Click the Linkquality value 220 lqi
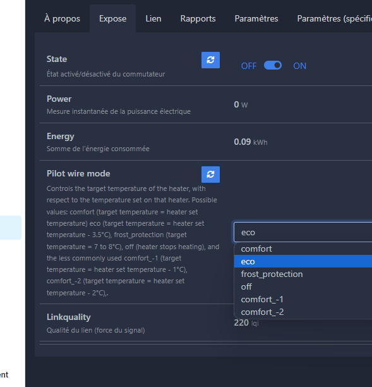The width and height of the screenshot is (372, 387). [x=246, y=322]
